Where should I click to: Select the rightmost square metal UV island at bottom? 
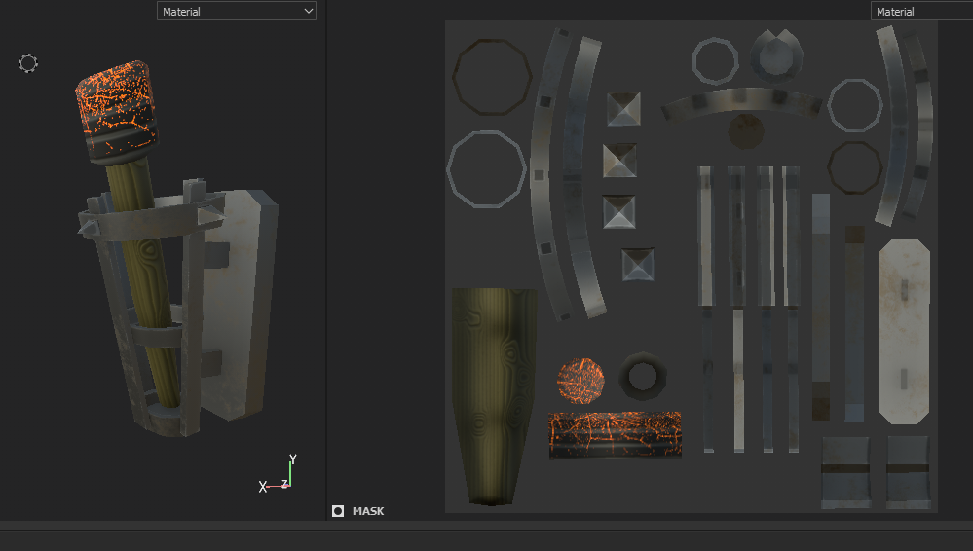tap(908, 471)
